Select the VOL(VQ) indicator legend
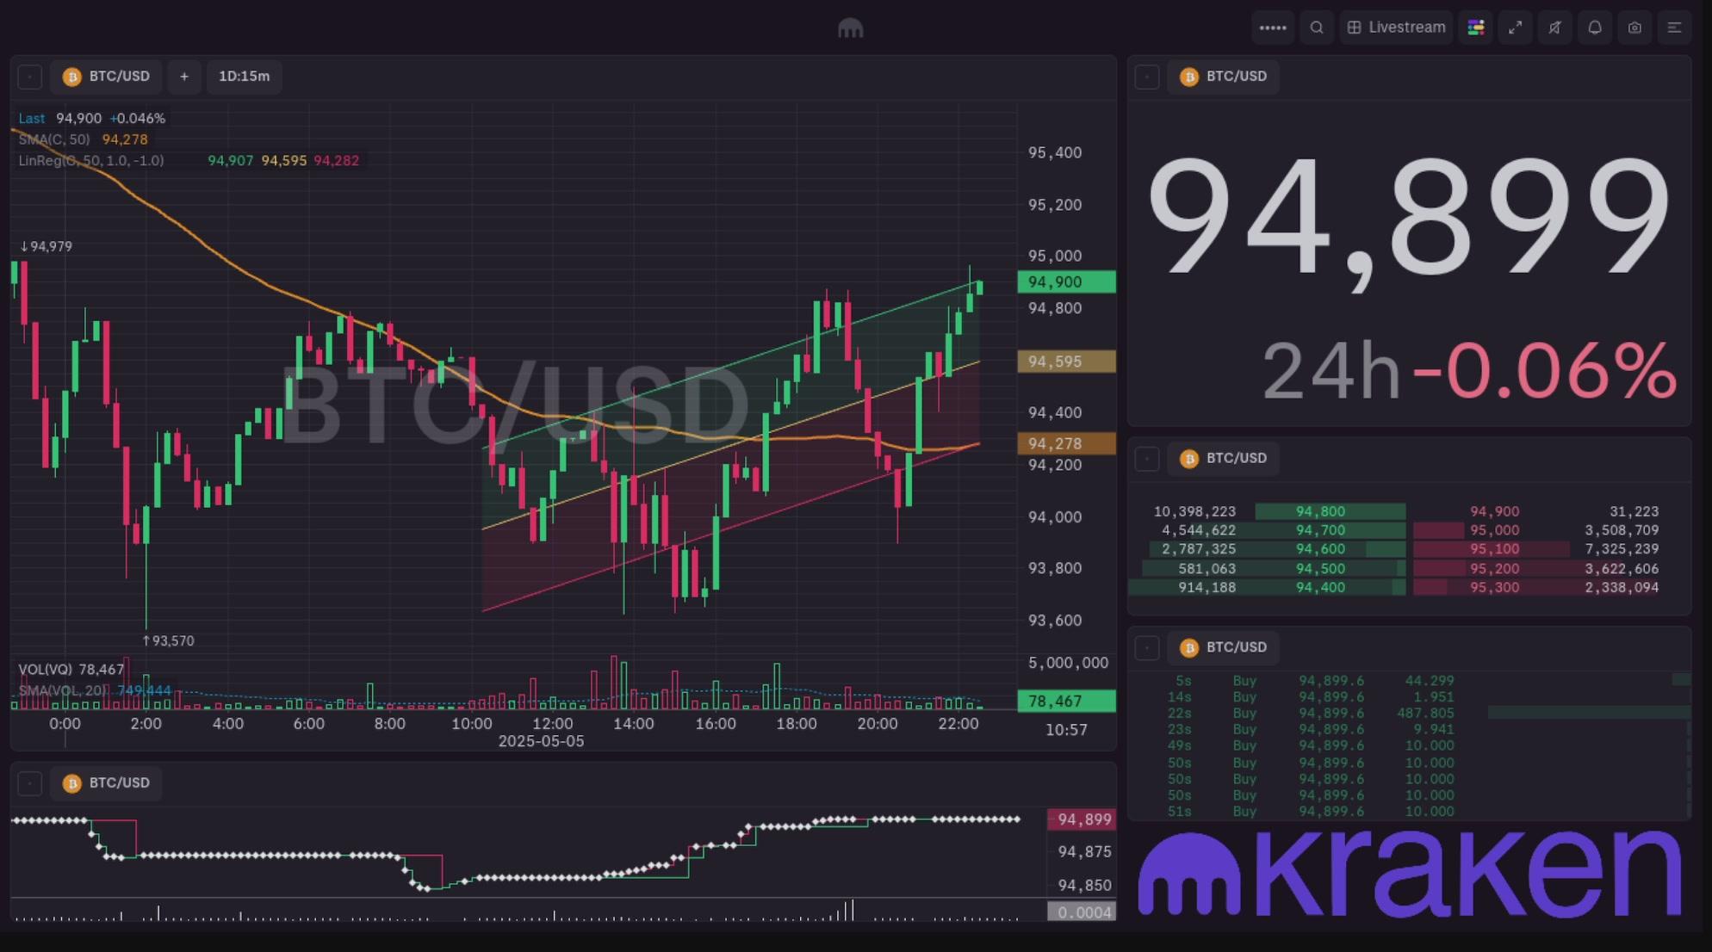The width and height of the screenshot is (1712, 952). [46, 670]
